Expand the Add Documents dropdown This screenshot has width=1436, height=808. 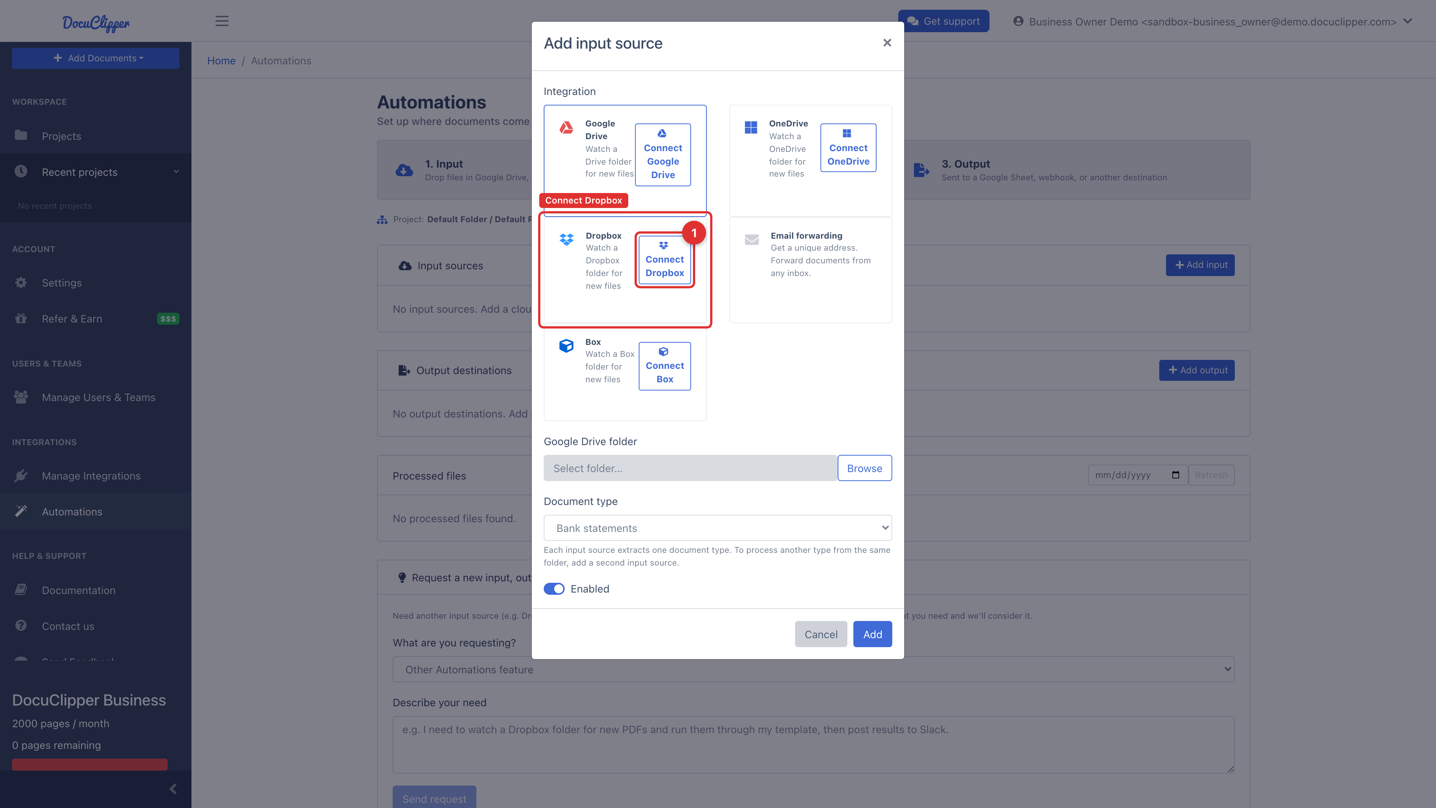point(95,58)
